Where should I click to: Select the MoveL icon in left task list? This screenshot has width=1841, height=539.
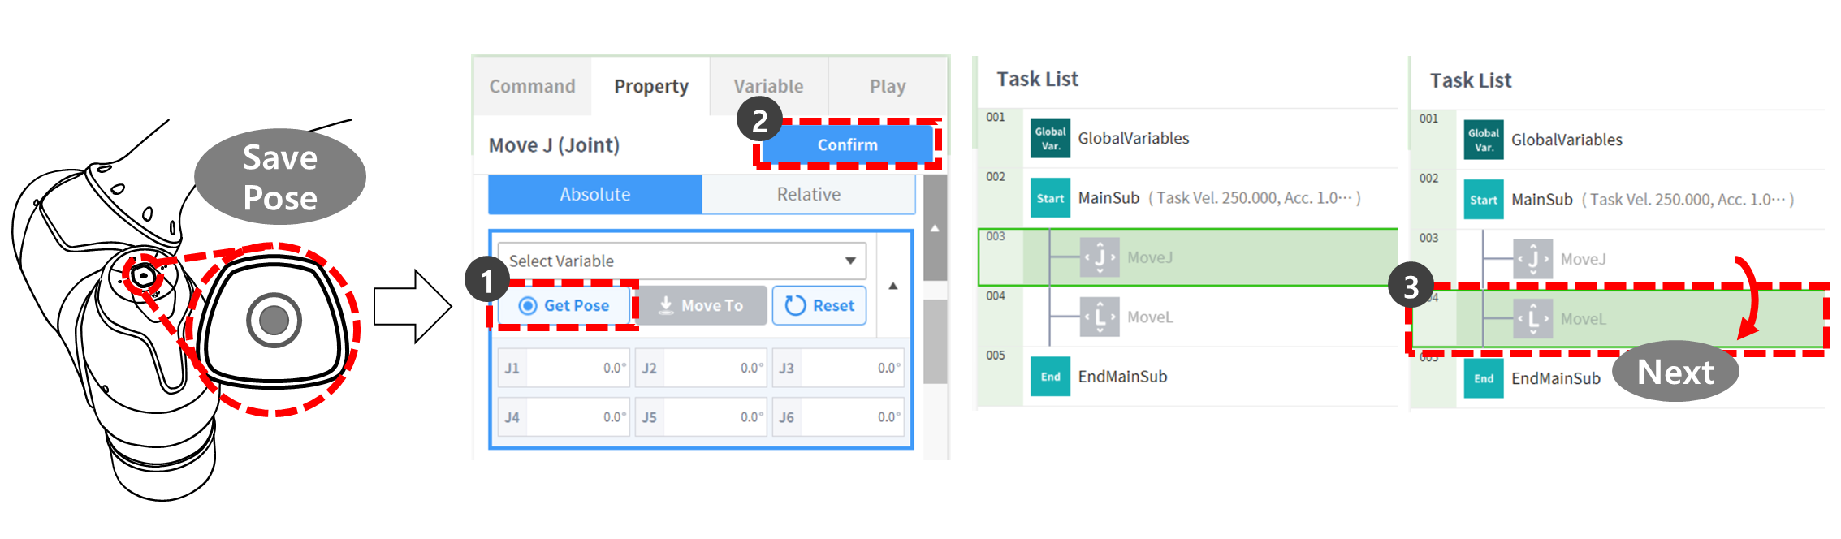(1100, 317)
